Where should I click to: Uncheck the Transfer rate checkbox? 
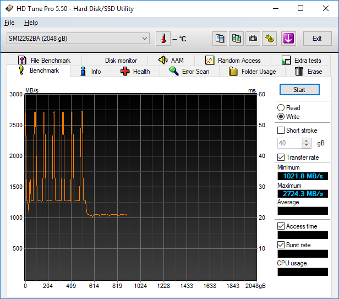coord(281,157)
